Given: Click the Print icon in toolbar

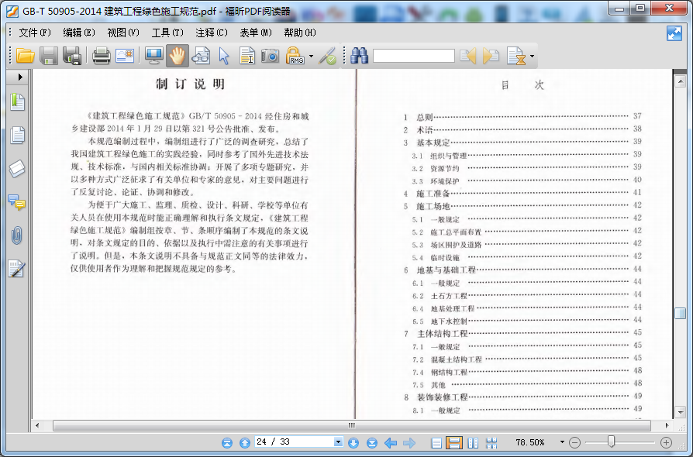Looking at the screenshot, I should pos(101,56).
